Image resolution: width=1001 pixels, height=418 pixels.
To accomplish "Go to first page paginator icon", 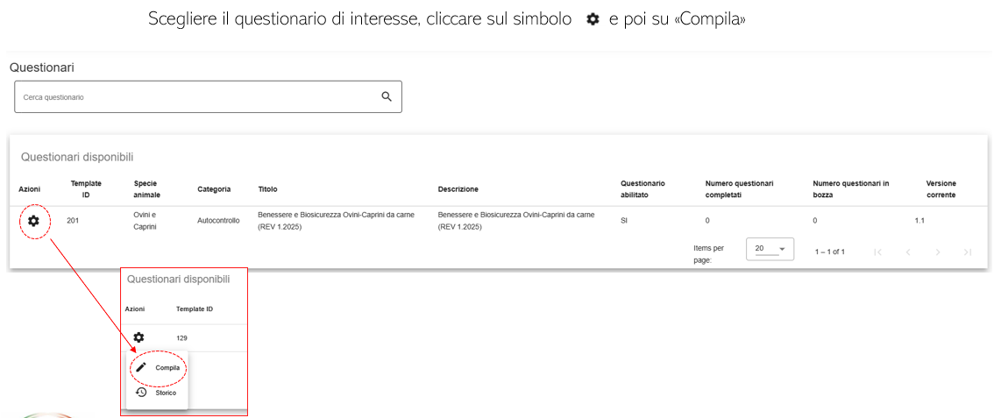I will point(877,252).
